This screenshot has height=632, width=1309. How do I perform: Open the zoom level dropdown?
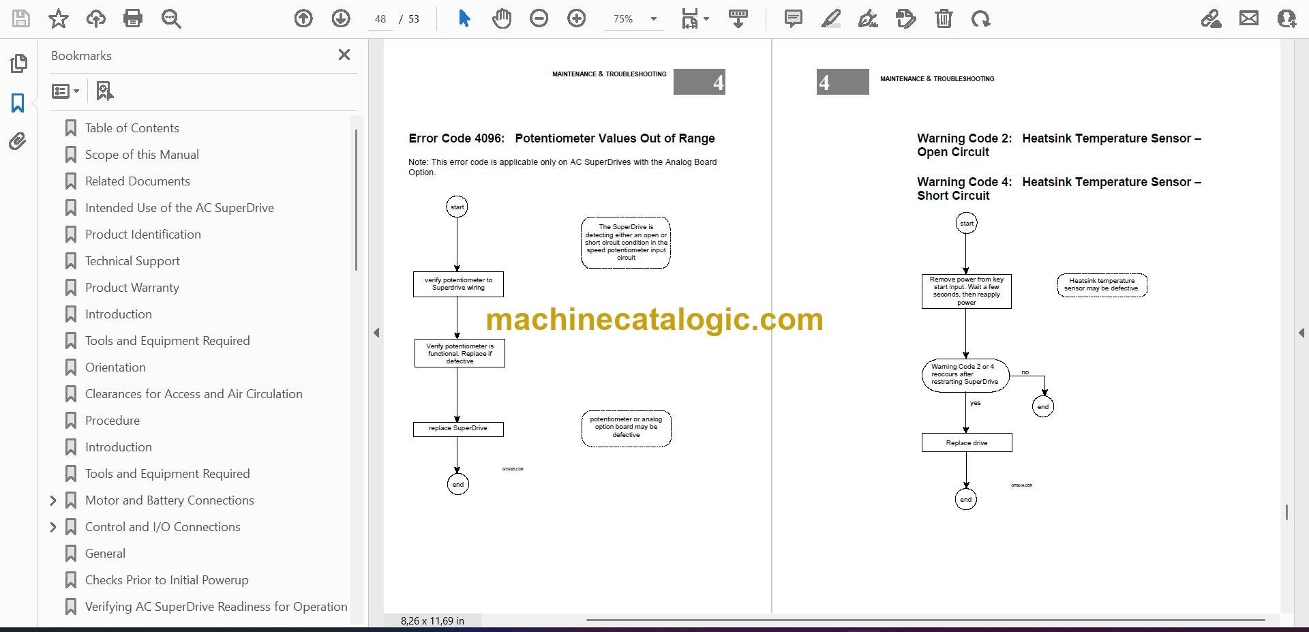point(654,18)
